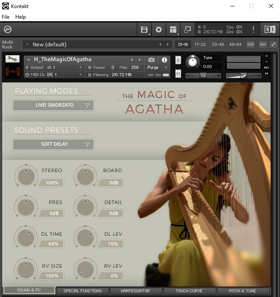
Task: Open the workspace layout icon menu
Action: pos(173,30)
